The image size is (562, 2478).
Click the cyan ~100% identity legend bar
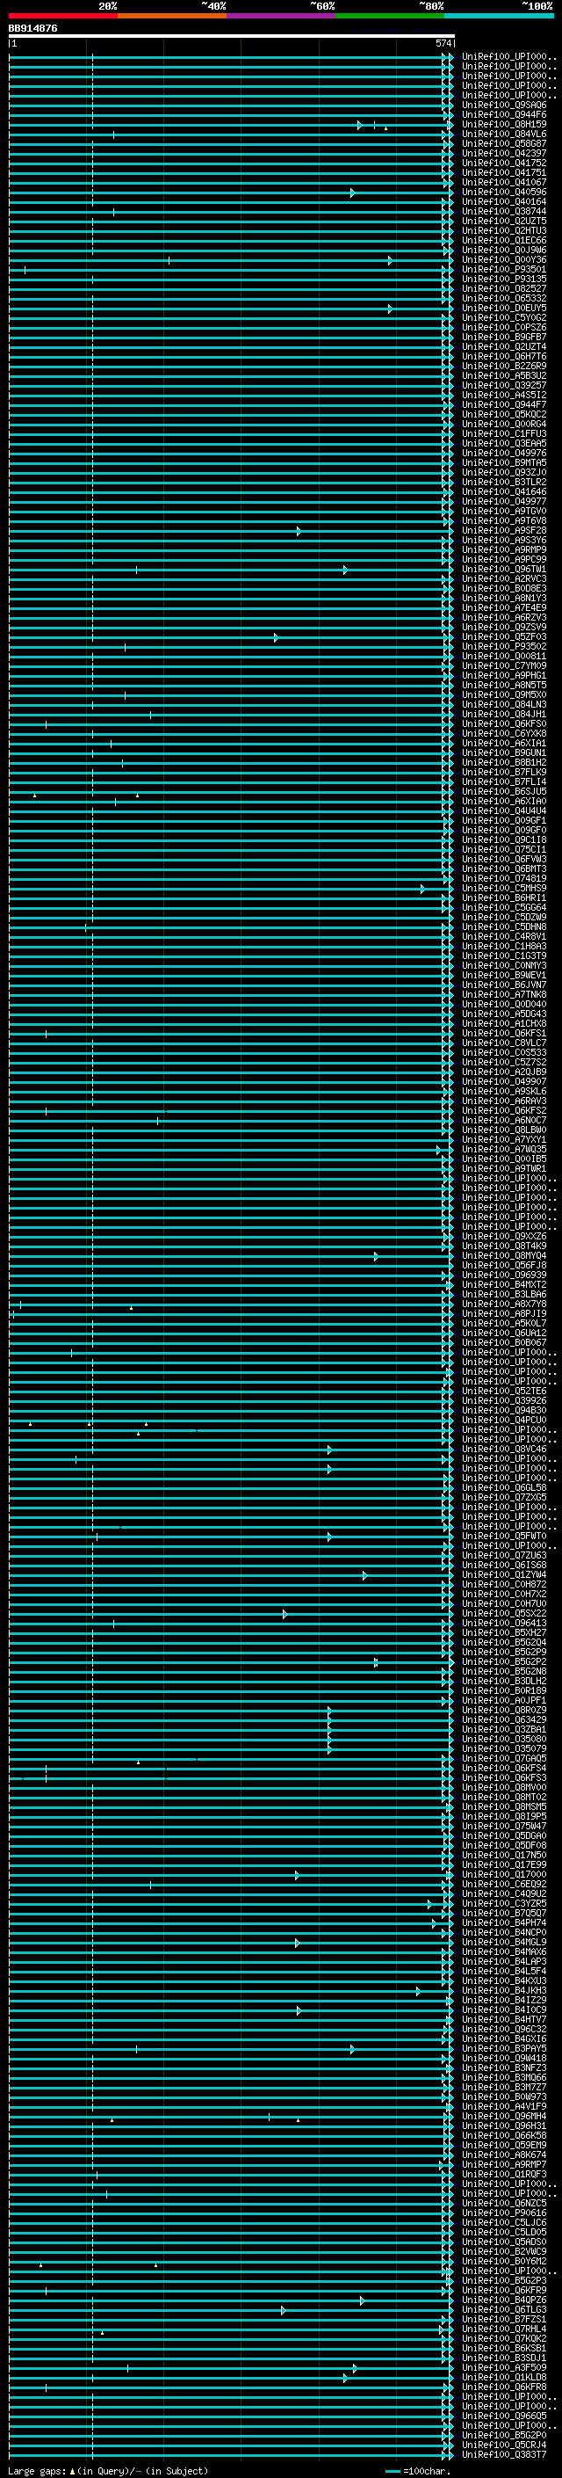(x=500, y=16)
